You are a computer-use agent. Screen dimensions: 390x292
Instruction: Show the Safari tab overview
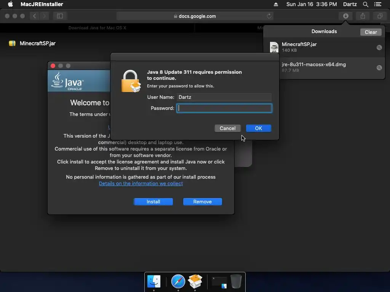pyautogui.click(x=380, y=16)
